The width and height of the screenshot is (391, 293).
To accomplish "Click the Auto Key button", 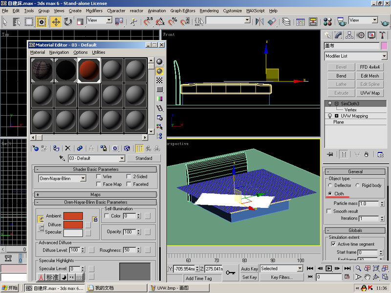I will point(249,269).
